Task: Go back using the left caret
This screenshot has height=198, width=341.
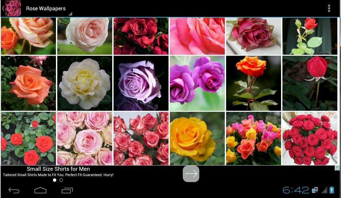Action: pyautogui.click(x=3, y=8)
